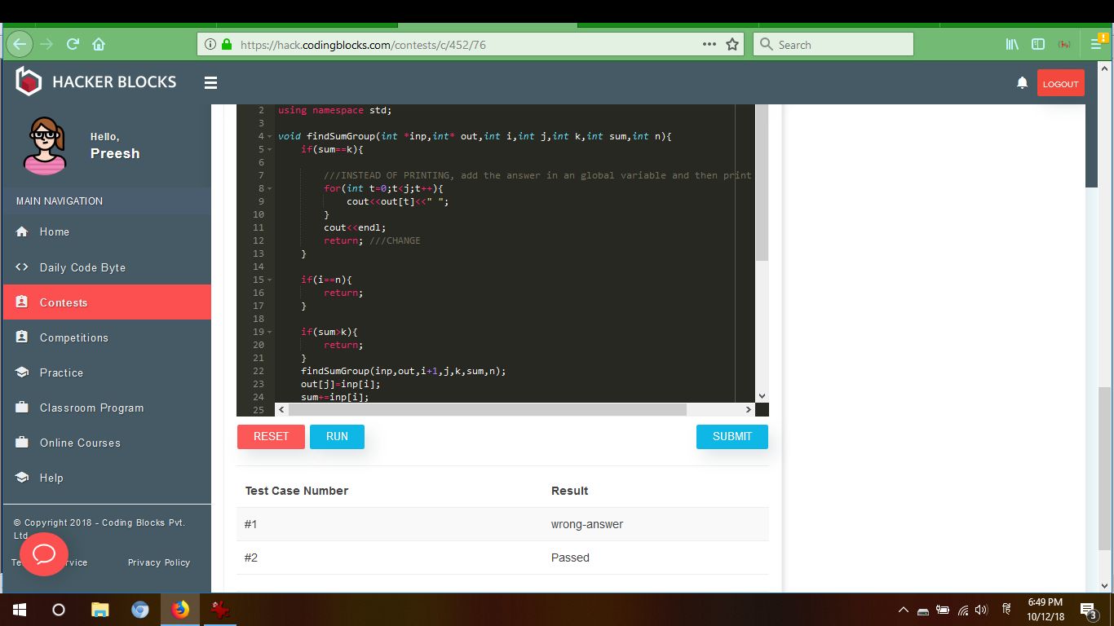
Task: Bookmark this page with the star icon
Action: (x=732, y=45)
